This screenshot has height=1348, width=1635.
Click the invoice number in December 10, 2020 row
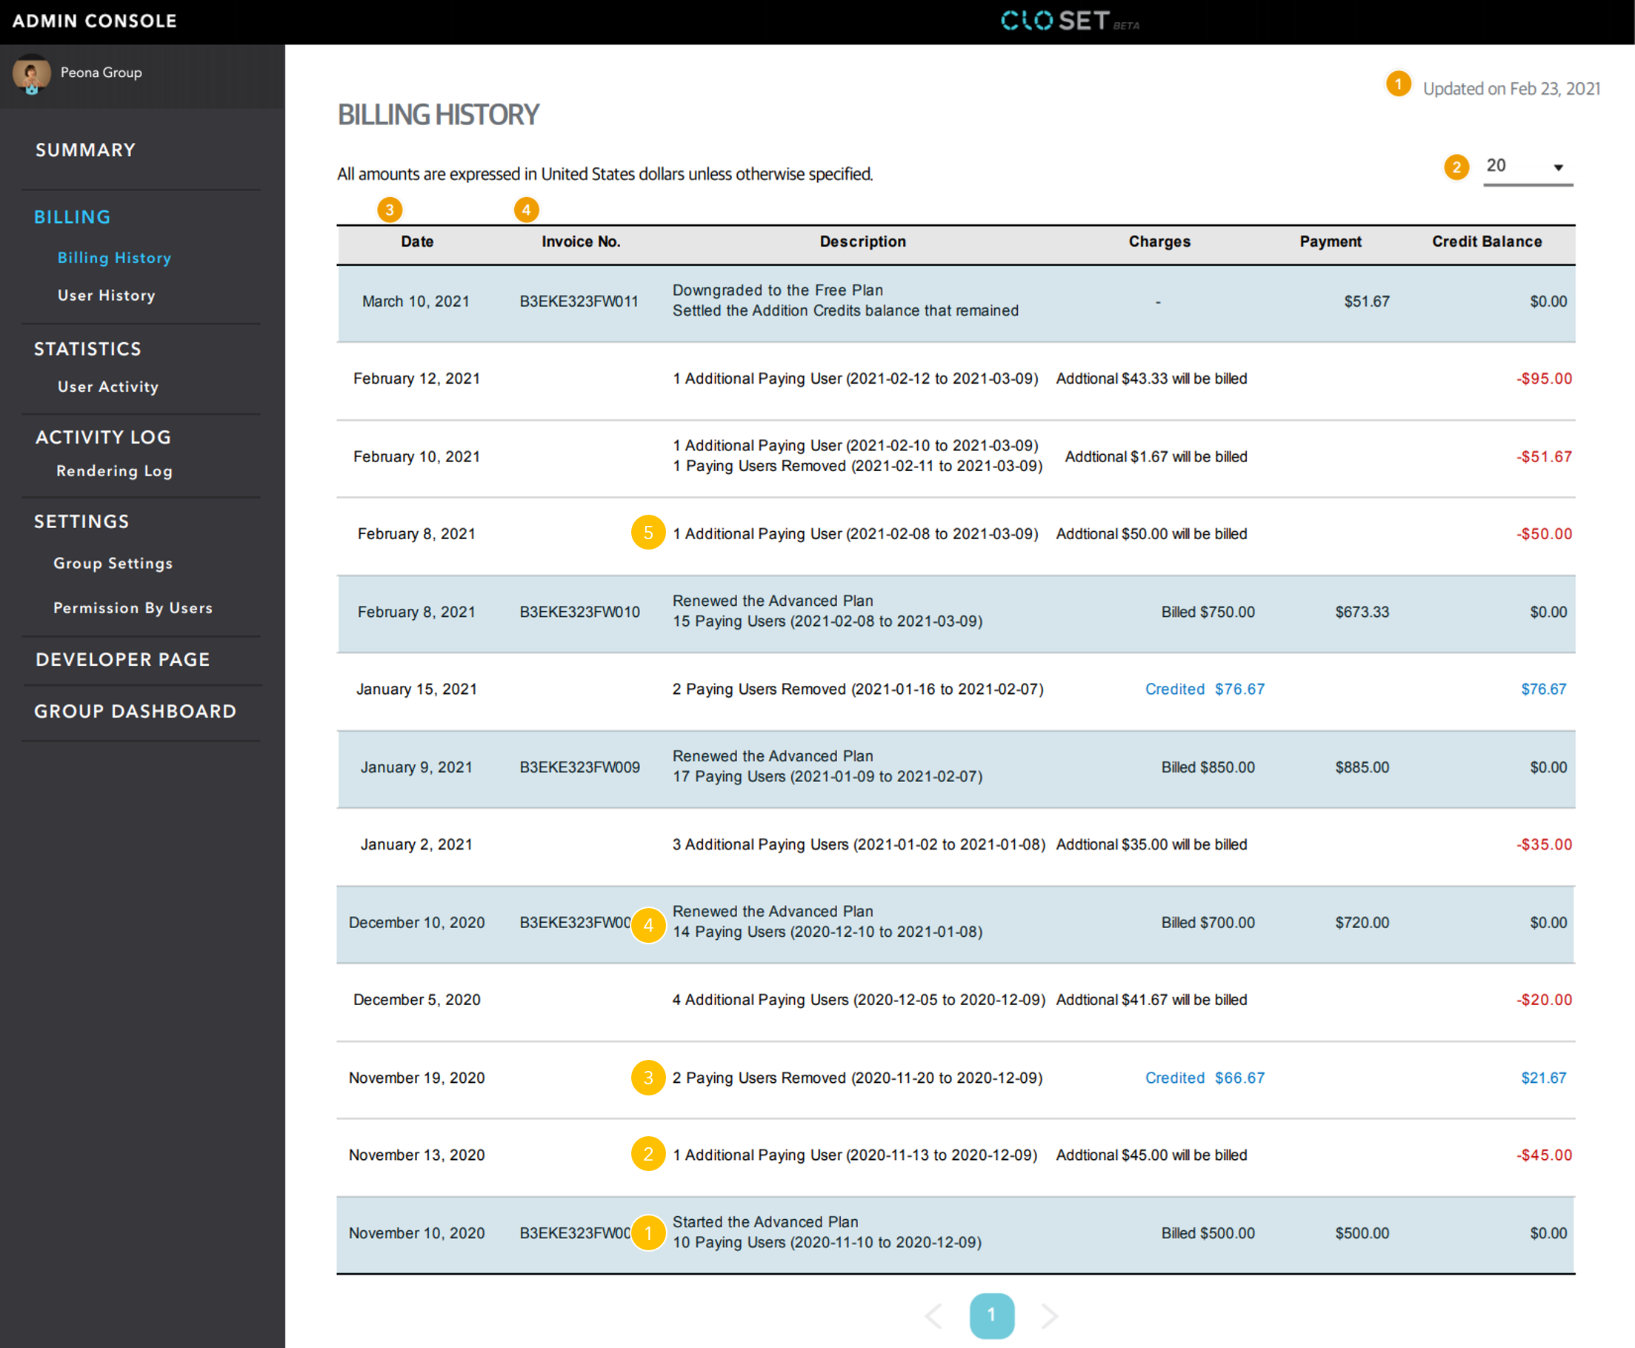point(575,922)
